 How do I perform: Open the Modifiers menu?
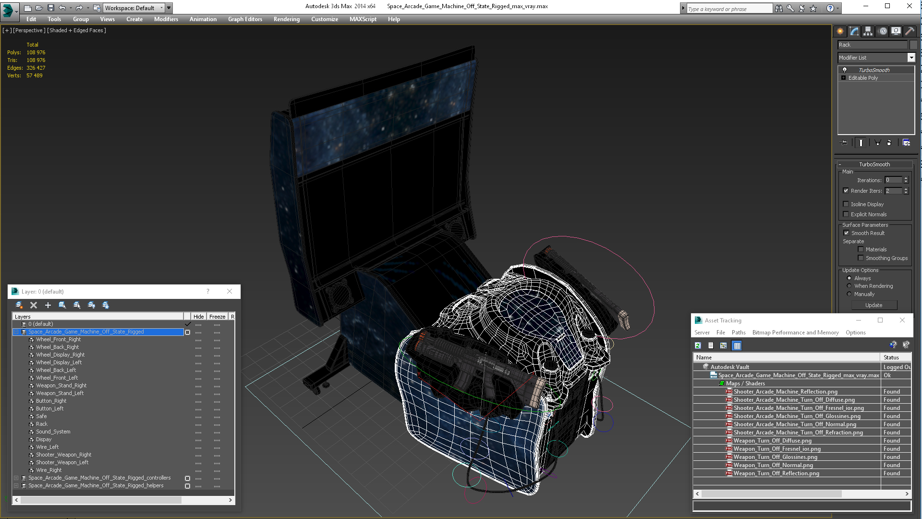(166, 19)
